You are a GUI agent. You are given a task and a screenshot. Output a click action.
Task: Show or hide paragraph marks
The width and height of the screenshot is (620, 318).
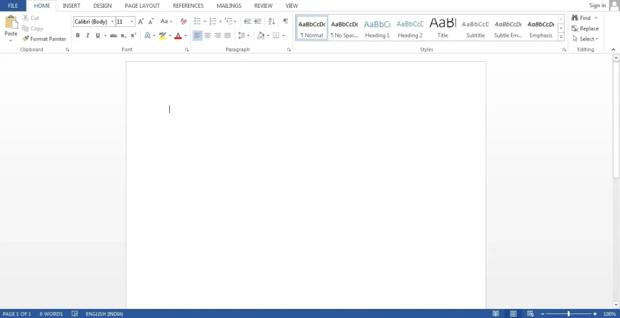coord(285,21)
